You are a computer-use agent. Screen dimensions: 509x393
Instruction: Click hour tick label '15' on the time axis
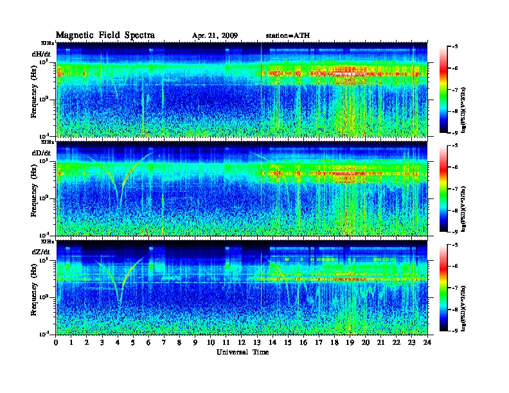pyautogui.click(x=288, y=343)
